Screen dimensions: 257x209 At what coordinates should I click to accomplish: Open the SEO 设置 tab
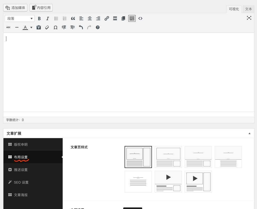tap(33, 182)
